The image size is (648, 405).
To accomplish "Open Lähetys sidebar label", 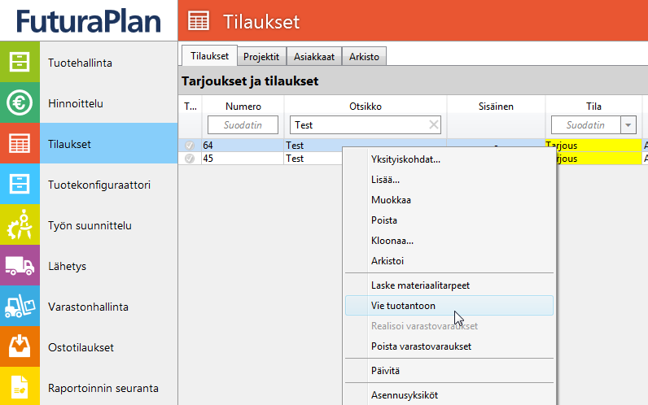I will (x=67, y=266).
